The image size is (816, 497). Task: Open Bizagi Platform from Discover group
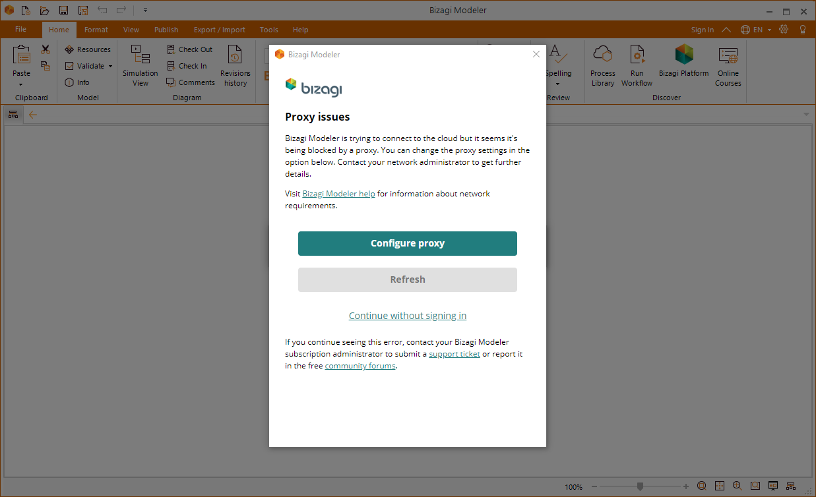pyautogui.click(x=684, y=61)
